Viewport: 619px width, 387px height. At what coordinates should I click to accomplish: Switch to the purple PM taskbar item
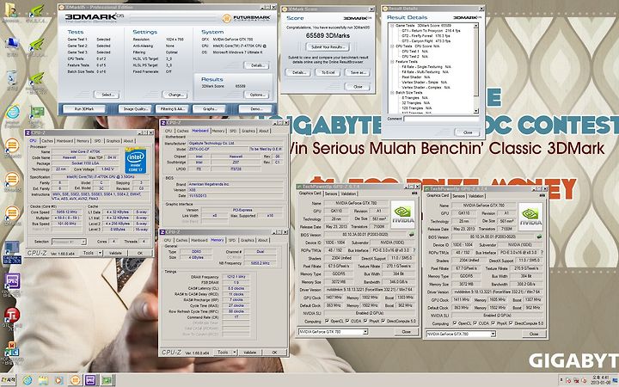(91, 380)
